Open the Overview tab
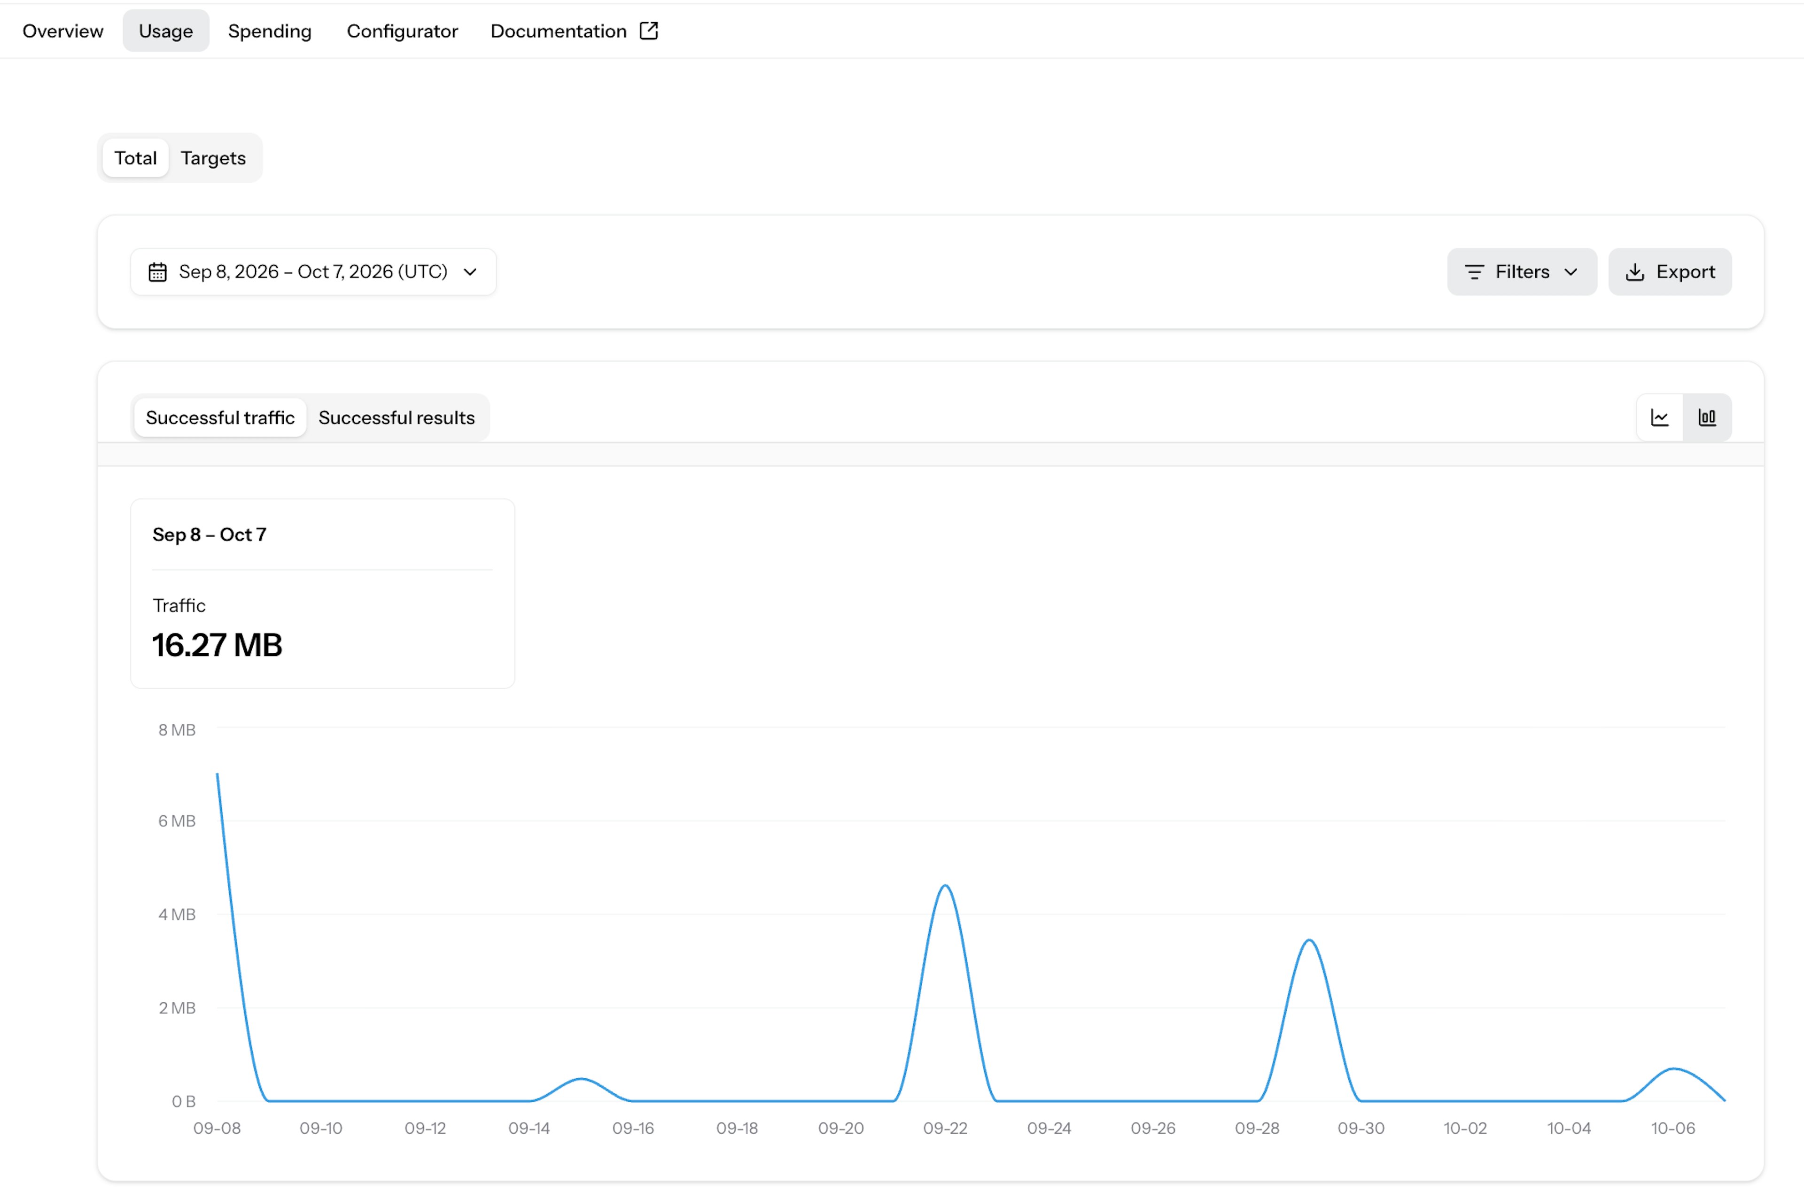The height and width of the screenshot is (1199, 1804). click(62, 31)
